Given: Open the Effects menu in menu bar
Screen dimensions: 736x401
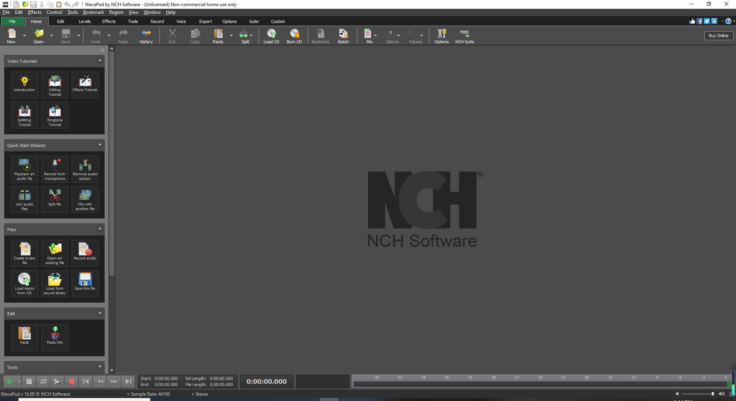Looking at the screenshot, I should point(34,12).
